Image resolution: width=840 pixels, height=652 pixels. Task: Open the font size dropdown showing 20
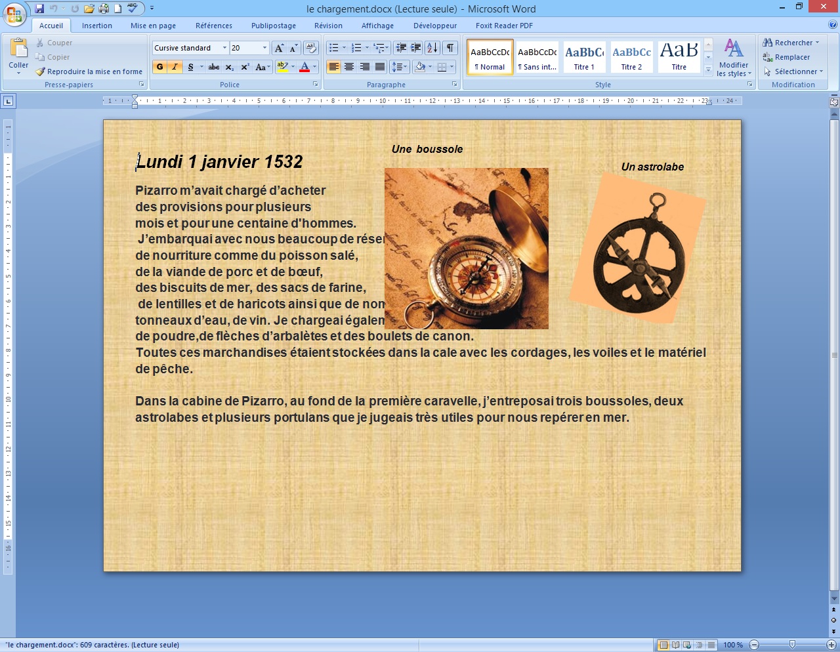(264, 48)
